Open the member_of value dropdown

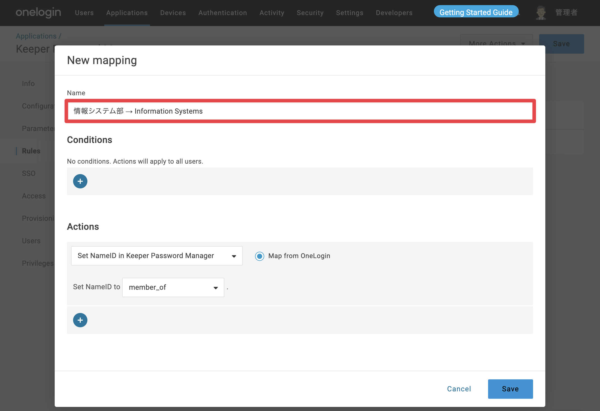(x=173, y=287)
